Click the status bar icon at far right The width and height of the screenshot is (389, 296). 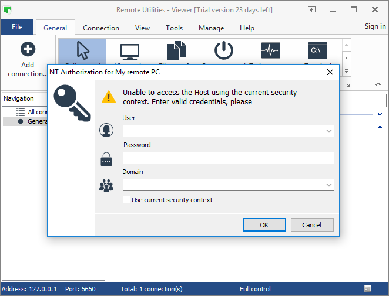(x=368, y=288)
